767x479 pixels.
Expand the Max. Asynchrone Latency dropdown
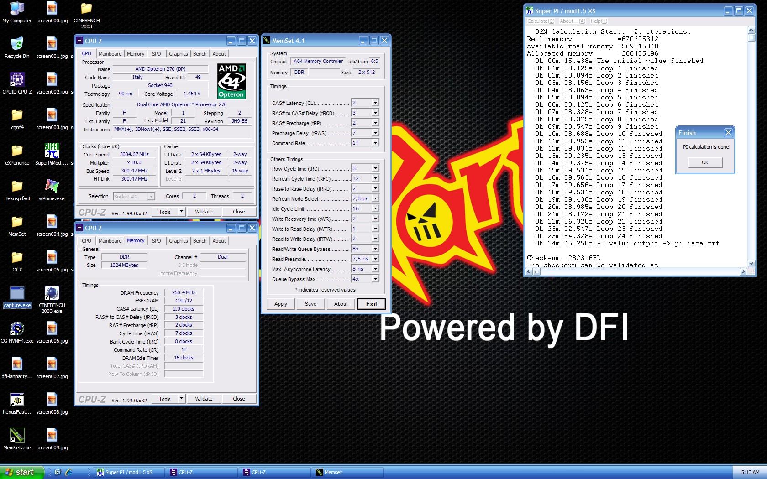pyautogui.click(x=375, y=269)
